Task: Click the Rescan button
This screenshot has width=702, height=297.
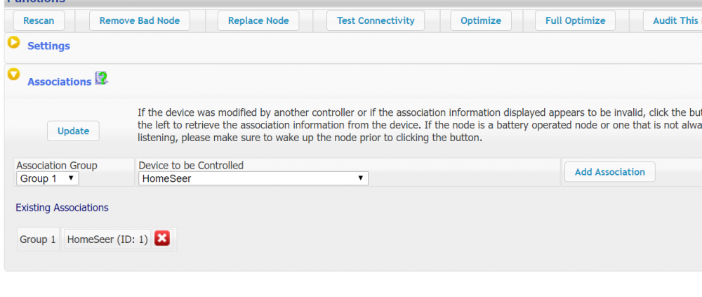Action: click(39, 20)
